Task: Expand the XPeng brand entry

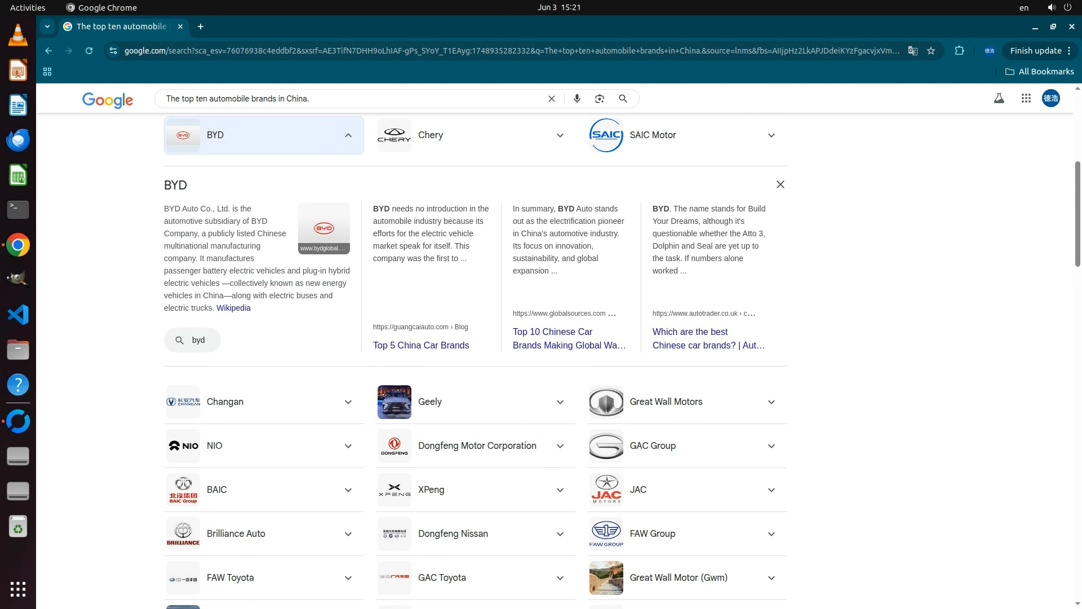Action: (x=560, y=490)
